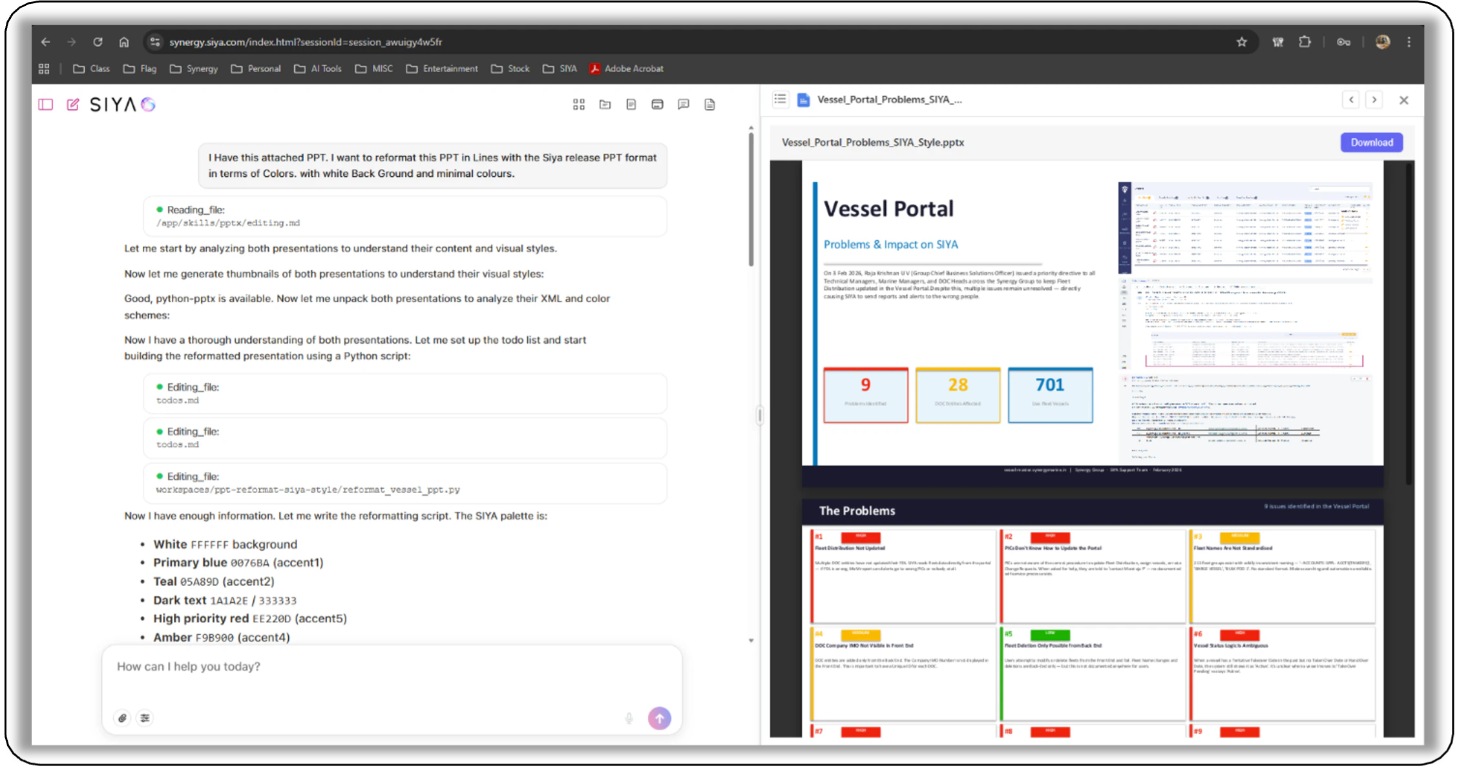Start a new chat with edit icon
This screenshot has width=1457, height=772.
coord(73,105)
